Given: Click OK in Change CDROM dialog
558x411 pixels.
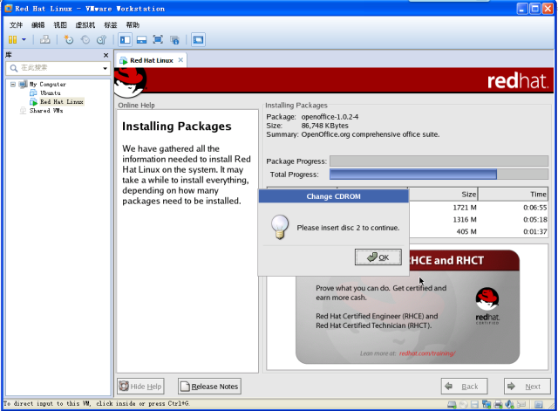Looking at the screenshot, I should tap(378, 257).
